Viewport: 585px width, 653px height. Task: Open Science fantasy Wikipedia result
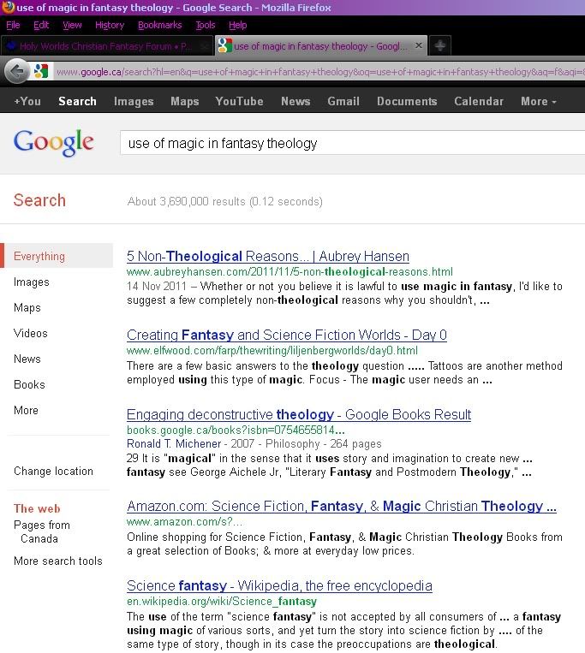tap(279, 586)
